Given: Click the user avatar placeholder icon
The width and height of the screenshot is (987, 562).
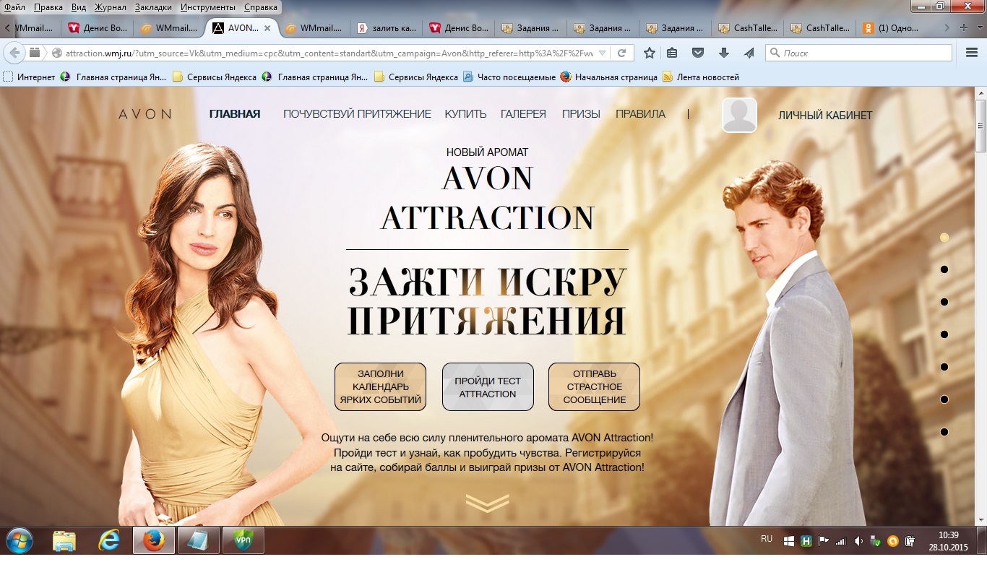Looking at the screenshot, I should click(739, 115).
